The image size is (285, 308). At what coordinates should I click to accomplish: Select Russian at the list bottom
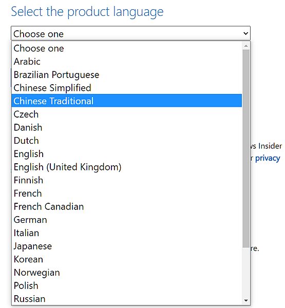pos(126,299)
